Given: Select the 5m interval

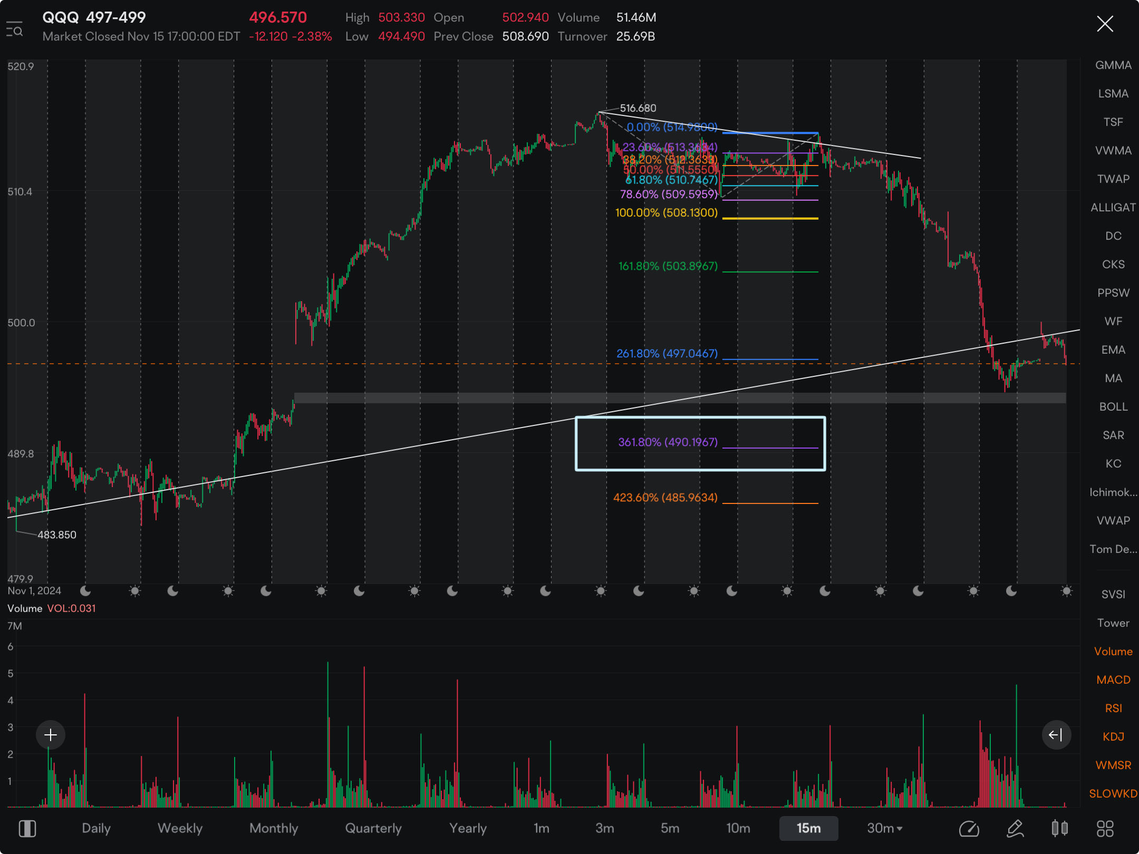Looking at the screenshot, I should pyautogui.click(x=670, y=828).
